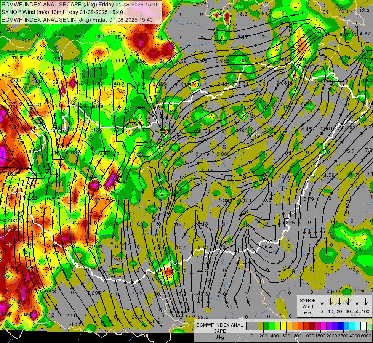Click the '2500' tick label on CAPE scale
The width and height of the screenshot is (373, 343).
pos(343,336)
